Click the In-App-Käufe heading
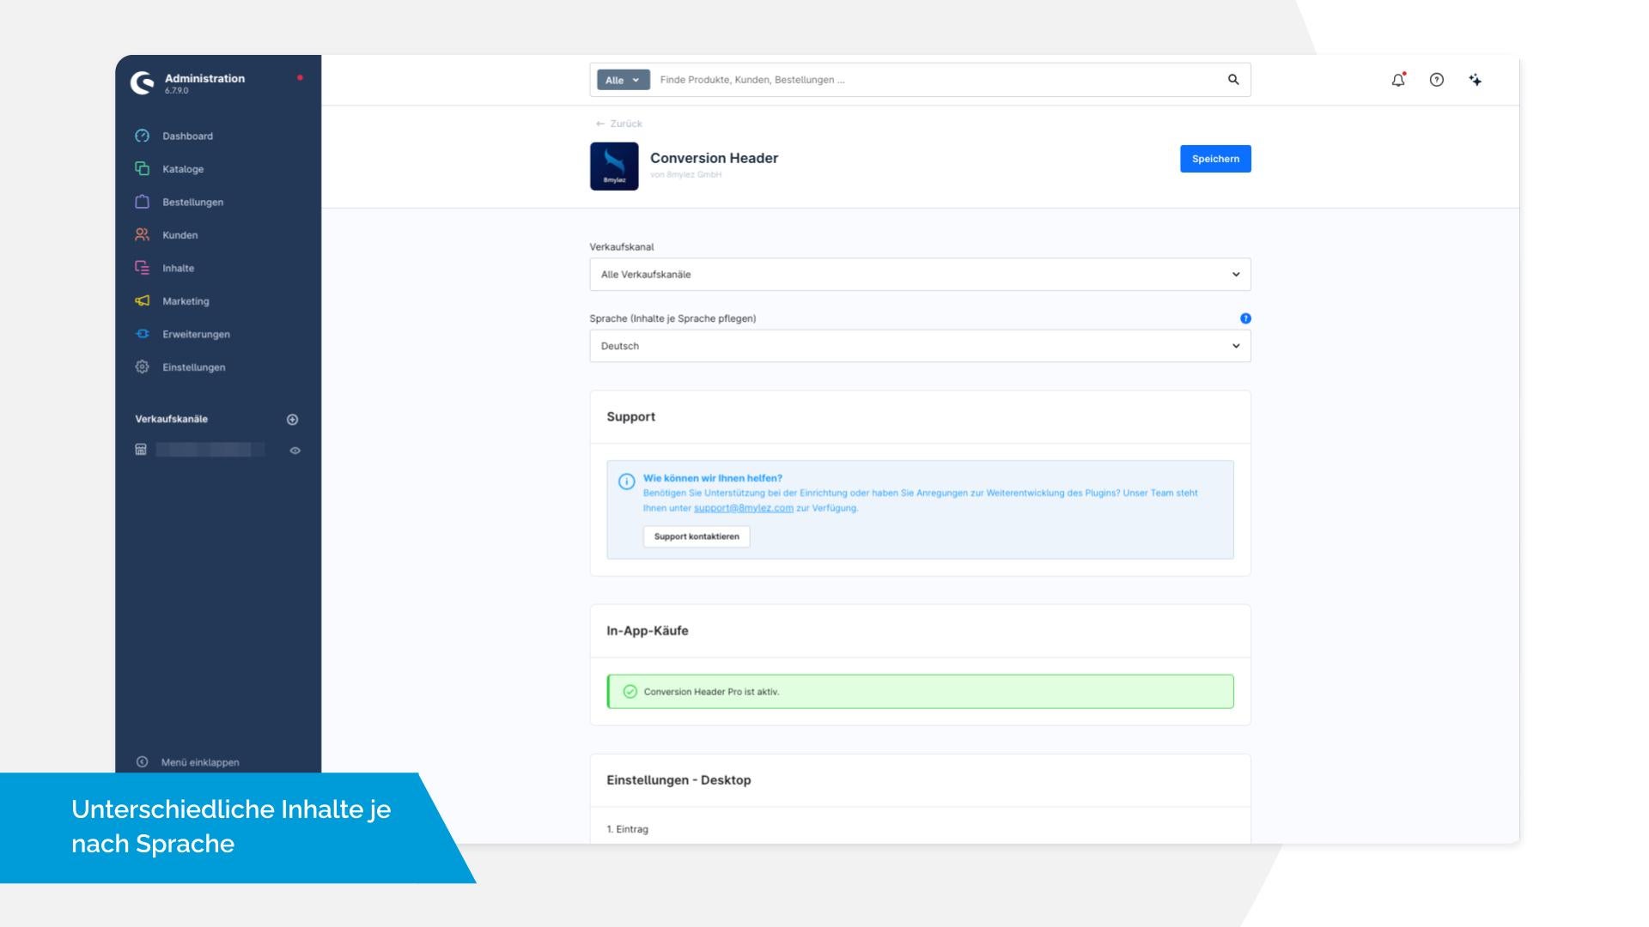The width and height of the screenshot is (1649, 927). [x=648, y=631]
